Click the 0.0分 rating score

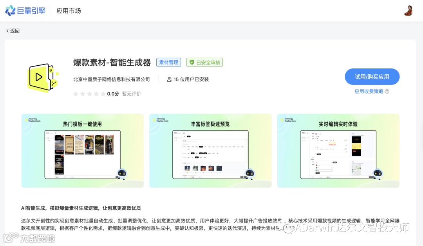tap(113, 94)
